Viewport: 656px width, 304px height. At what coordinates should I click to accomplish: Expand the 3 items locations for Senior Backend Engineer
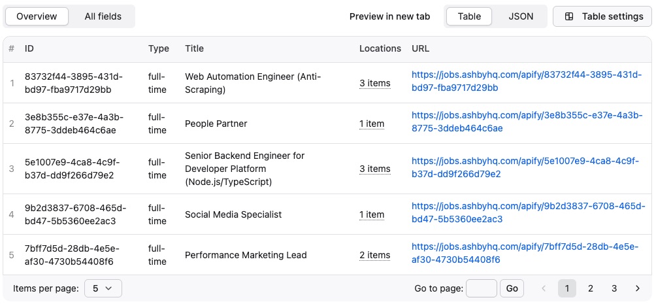(374, 169)
